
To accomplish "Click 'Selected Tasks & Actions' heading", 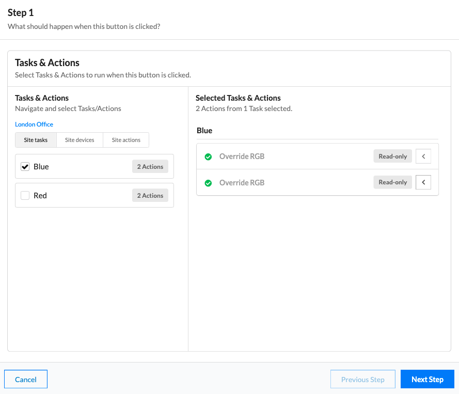I will point(238,98).
